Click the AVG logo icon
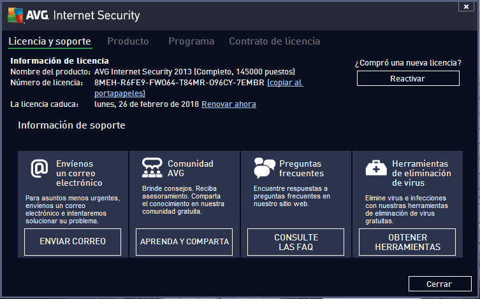480x299 pixels. point(15,15)
